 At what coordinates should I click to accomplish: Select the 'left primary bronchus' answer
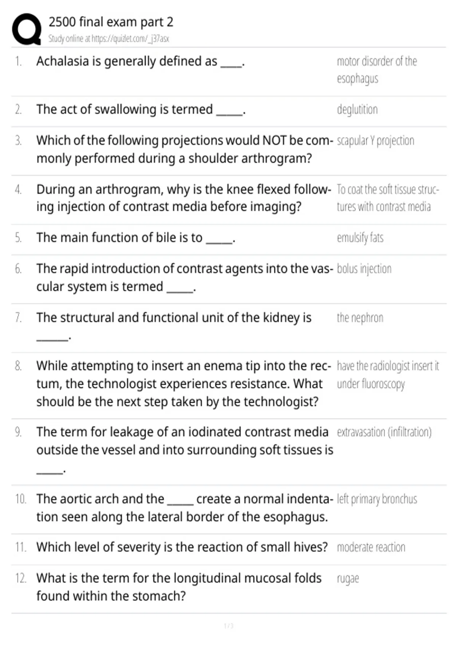(377, 499)
